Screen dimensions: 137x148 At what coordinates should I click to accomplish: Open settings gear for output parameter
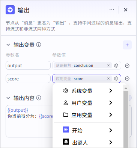click(116, 66)
